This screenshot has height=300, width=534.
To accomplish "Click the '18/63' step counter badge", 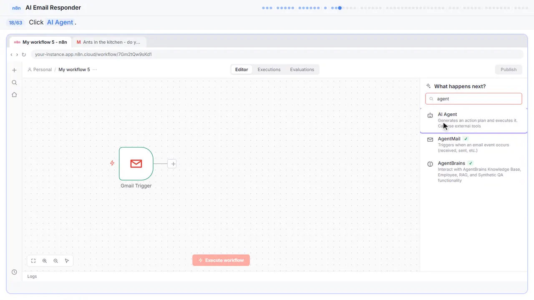I will 16,22.
